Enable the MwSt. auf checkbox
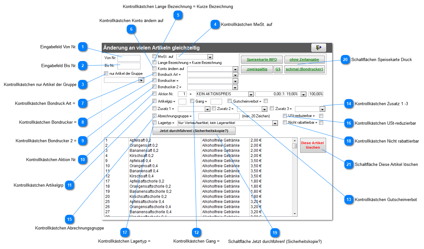 click(155, 57)
